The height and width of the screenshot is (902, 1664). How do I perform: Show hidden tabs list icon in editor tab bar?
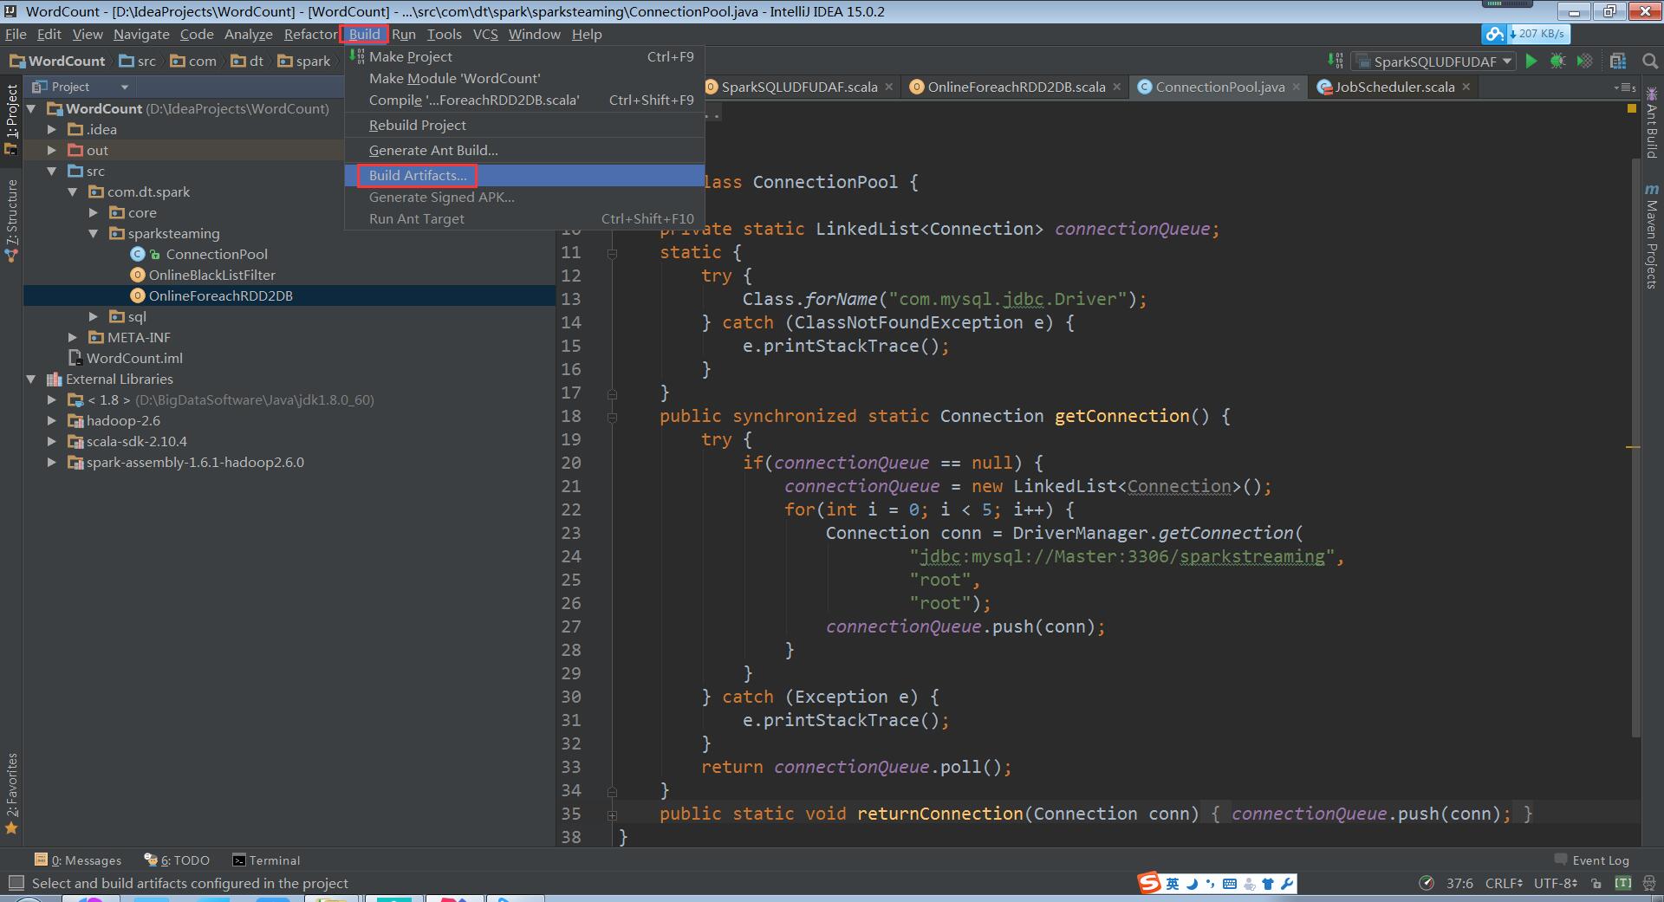point(1625,88)
